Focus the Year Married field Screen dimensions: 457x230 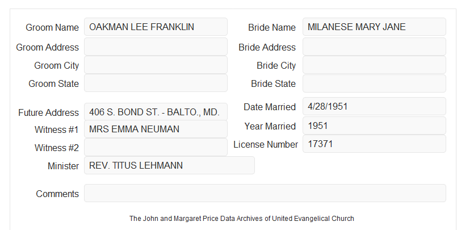click(x=374, y=126)
